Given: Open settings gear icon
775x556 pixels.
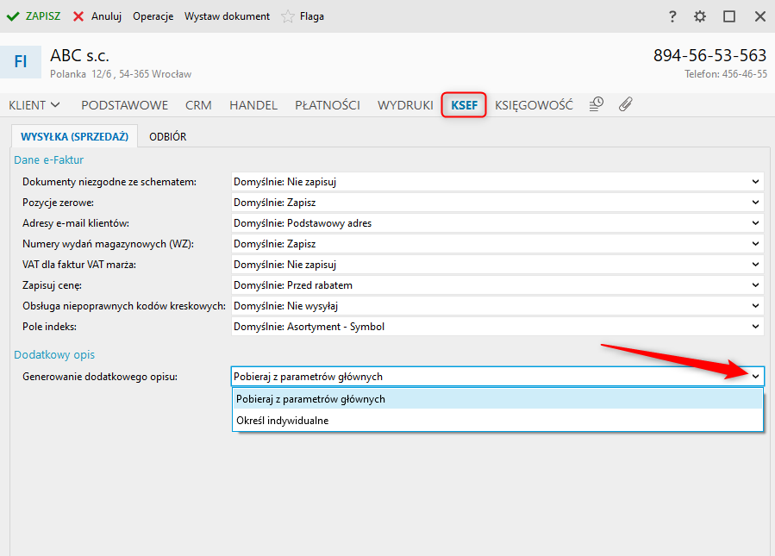Looking at the screenshot, I should coord(700,16).
